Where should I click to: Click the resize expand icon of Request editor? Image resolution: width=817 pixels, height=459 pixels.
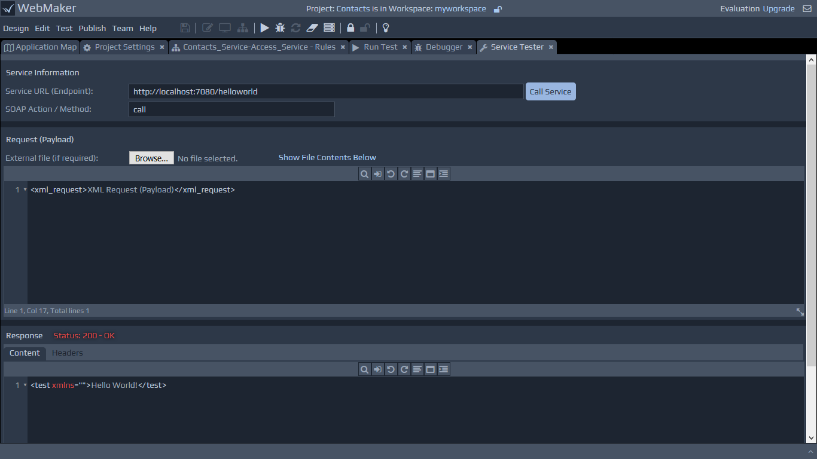(x=800, y=311)
